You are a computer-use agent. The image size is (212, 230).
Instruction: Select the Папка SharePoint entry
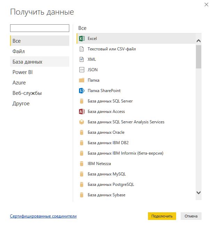click(x=136, y=91)
